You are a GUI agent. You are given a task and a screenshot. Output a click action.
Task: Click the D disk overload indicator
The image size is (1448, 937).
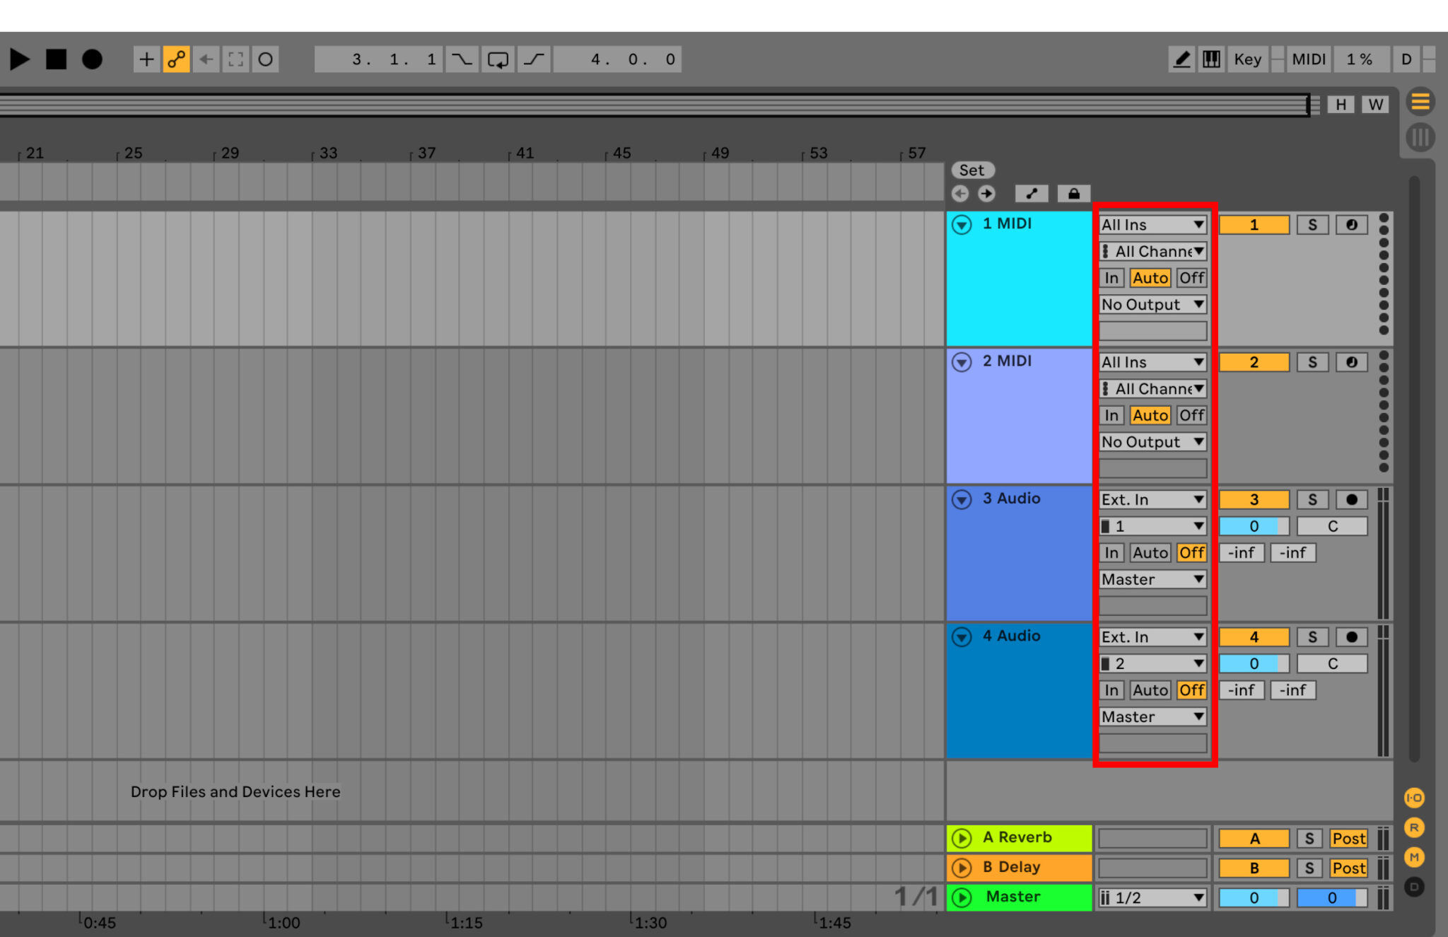click(x=1406, y=59)
